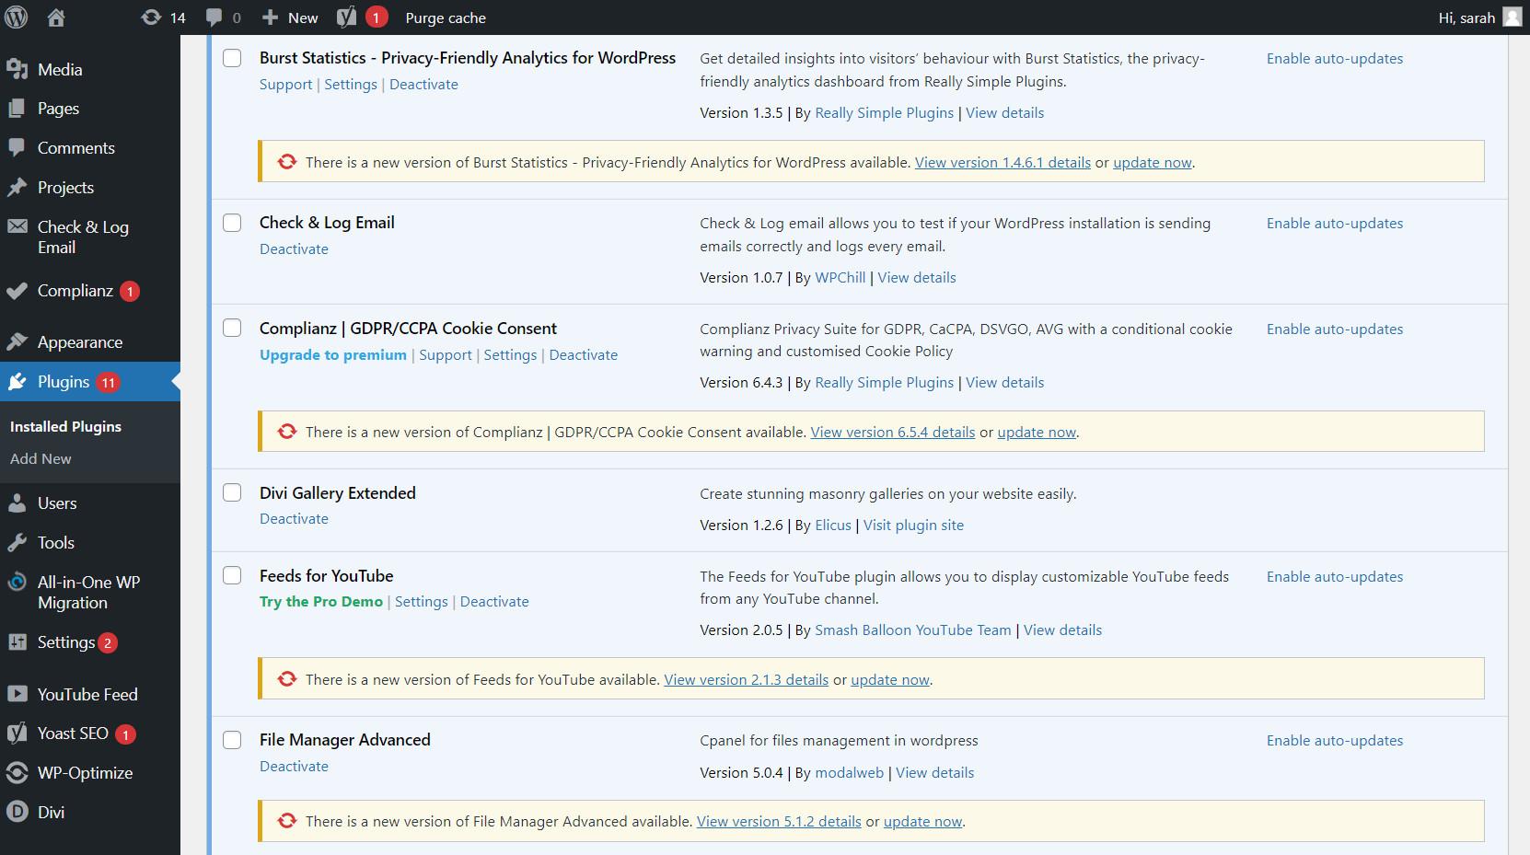Click Upgrade to premium for Complianz
This screenshot has width=1530, height=855.
(x=333, y=354)
